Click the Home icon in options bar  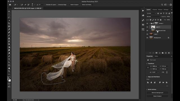[x=10, y=5]
